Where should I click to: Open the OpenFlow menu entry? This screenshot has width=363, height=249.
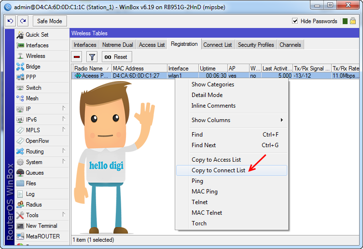click(x=42, y=141)
